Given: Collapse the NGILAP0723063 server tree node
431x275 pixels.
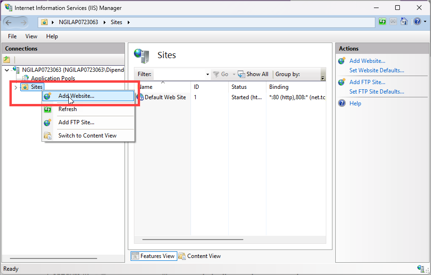Looking at the screenshot, I should [7, 70].
